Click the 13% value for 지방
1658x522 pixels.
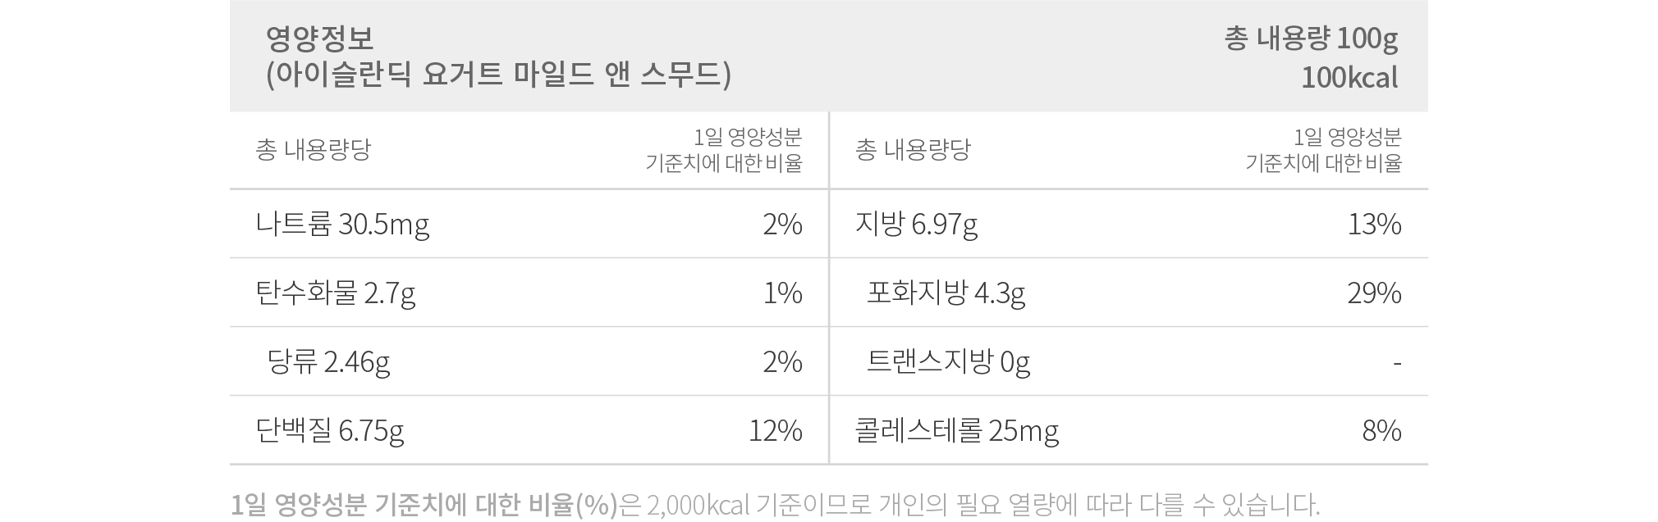point(1375,224)
